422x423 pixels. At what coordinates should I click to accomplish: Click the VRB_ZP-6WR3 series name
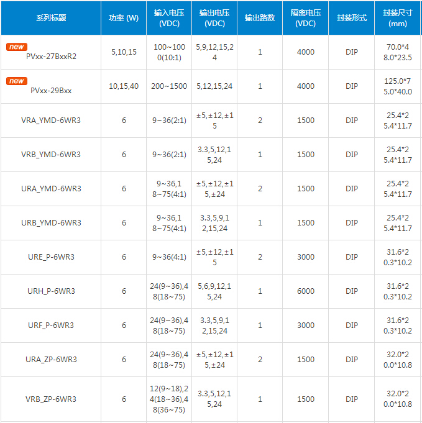point(51,399)
